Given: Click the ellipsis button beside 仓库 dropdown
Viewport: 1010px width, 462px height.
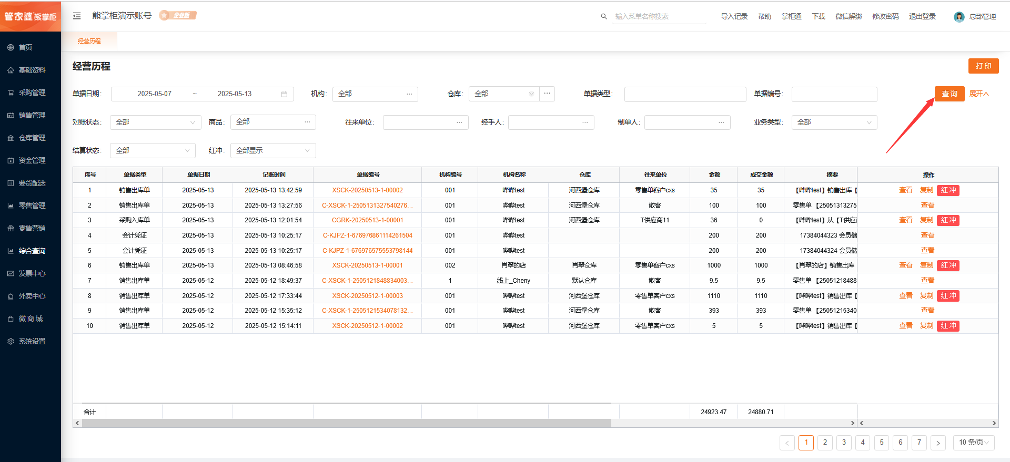Looking at the screenshot, I should point(547,94).
